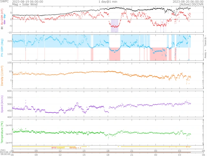Image resolution: width=207 pixels, height=156 pixels.
Task: Toggle the struck-through Bx series label
Action: pos(5,22)
